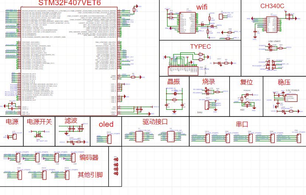
Task: Click the R4 10k BOOT0 pull-down resistor
Action: 133,77
